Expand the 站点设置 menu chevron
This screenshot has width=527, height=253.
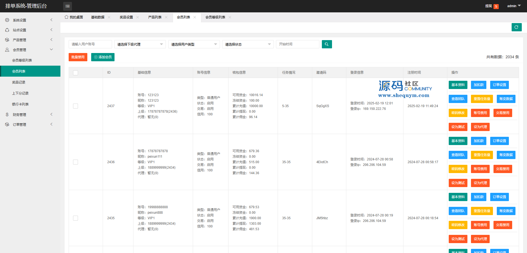coord(51,30)
